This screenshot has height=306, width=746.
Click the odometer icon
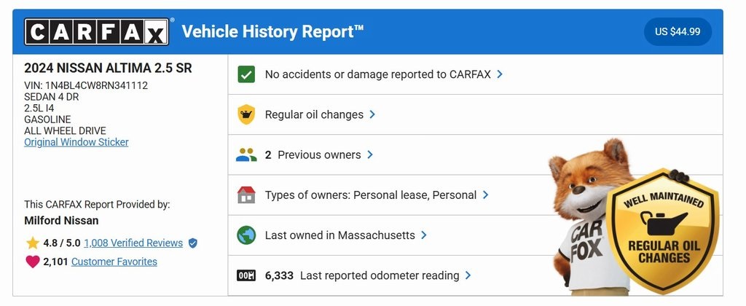[246, 275]
